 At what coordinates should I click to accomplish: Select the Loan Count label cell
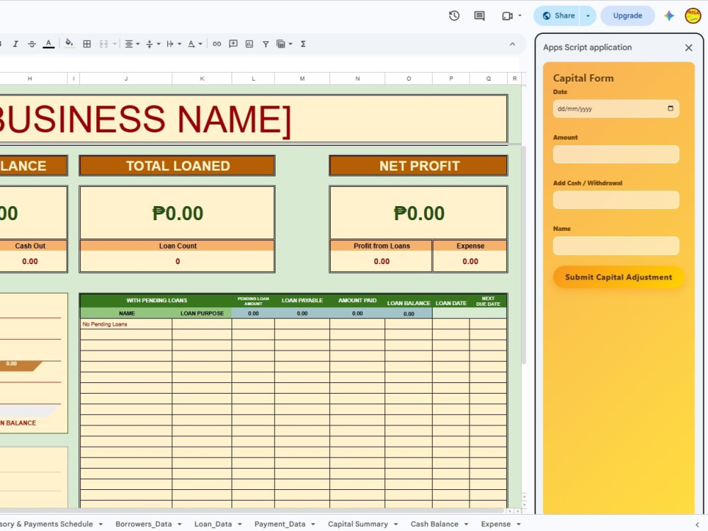coord(178,246)
